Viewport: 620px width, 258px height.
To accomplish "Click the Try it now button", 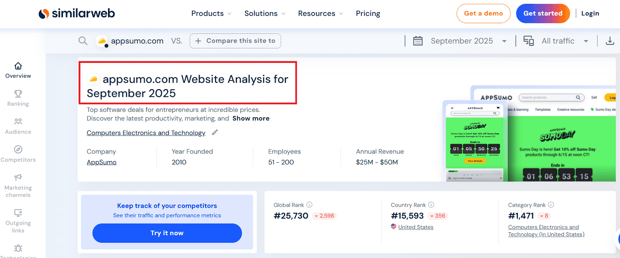I will pos(167,233).
